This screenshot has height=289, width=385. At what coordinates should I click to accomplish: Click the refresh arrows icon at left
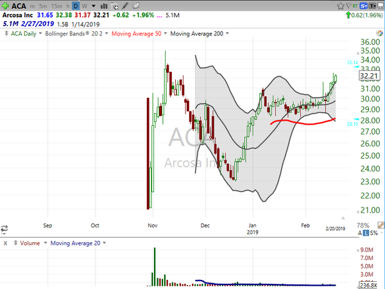(x=4, y=229)
